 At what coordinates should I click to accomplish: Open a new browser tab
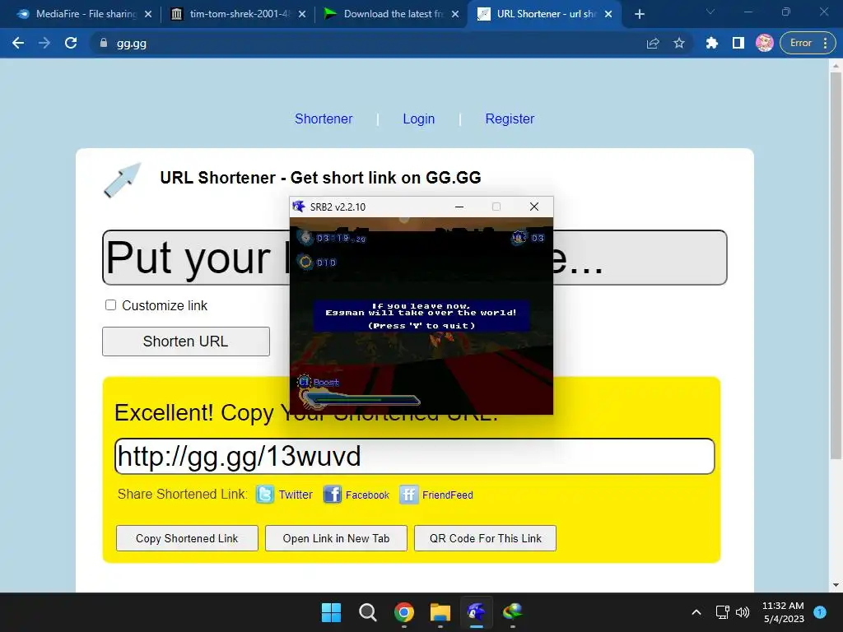[639, 14]
